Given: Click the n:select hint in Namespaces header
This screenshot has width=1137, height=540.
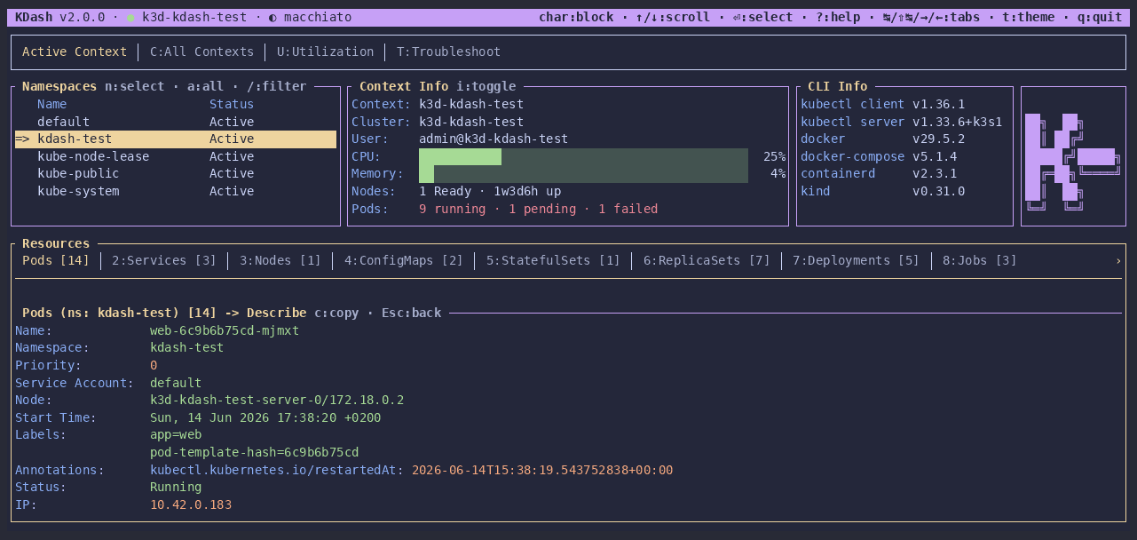Looking at the screenshot, I should (134, 86).
